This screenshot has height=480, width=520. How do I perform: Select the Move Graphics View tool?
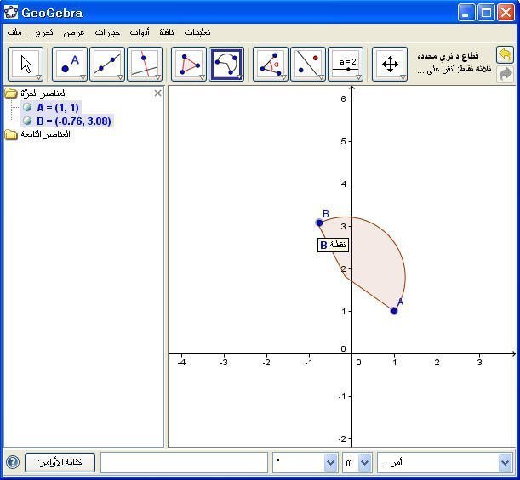[x=390, y=65]
